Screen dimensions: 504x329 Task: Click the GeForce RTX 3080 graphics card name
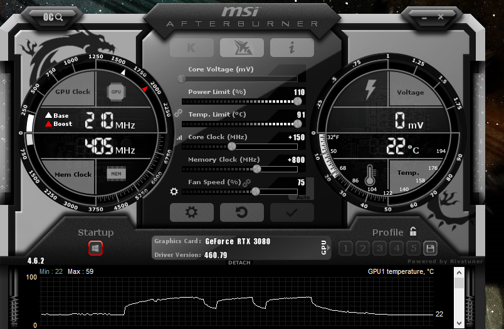(238, 241)
